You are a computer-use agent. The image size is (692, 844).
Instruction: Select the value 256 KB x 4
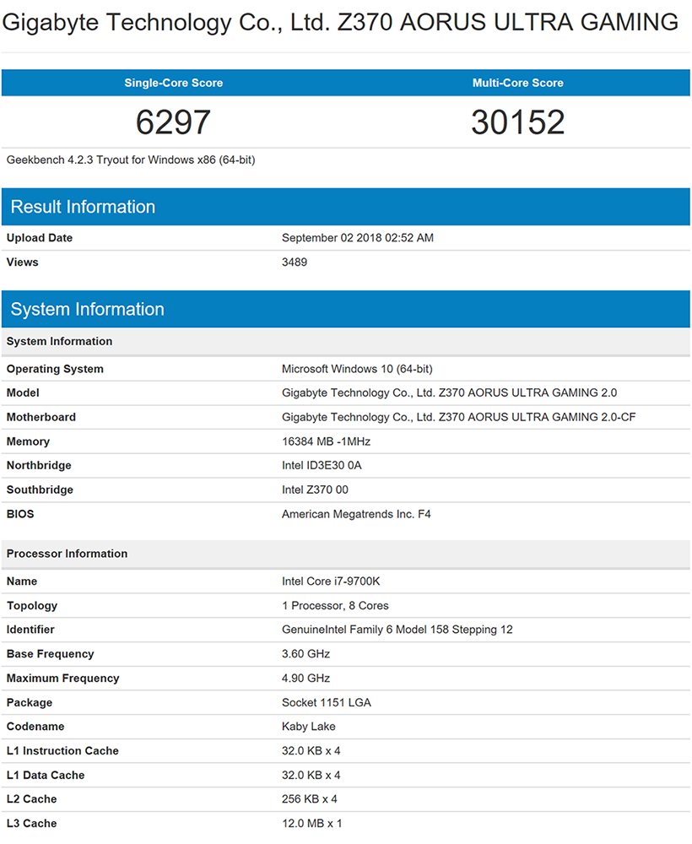[x=310, y=799]
